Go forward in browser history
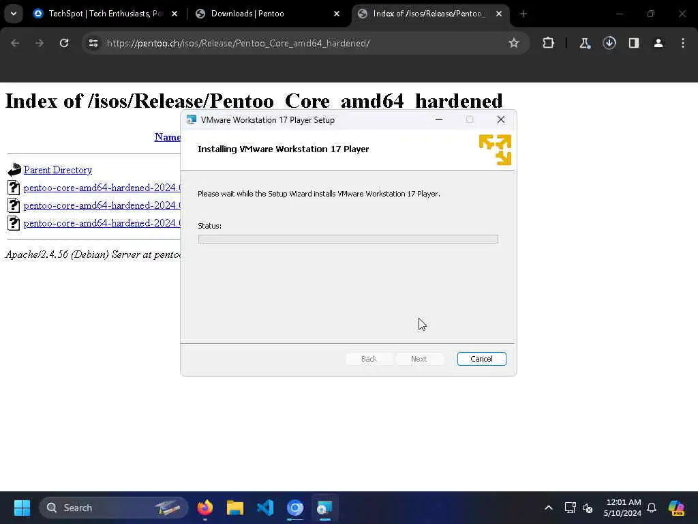The width and height of the screenshot is (698, 524). coord(39,43)
